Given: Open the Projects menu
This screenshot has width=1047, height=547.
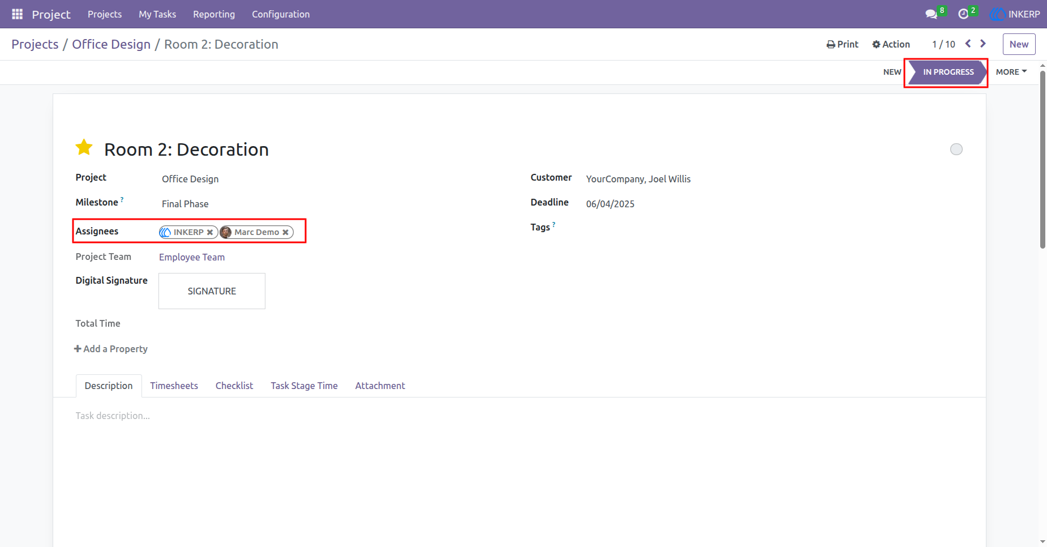Looking at the screenshot, I should point(105,14).
